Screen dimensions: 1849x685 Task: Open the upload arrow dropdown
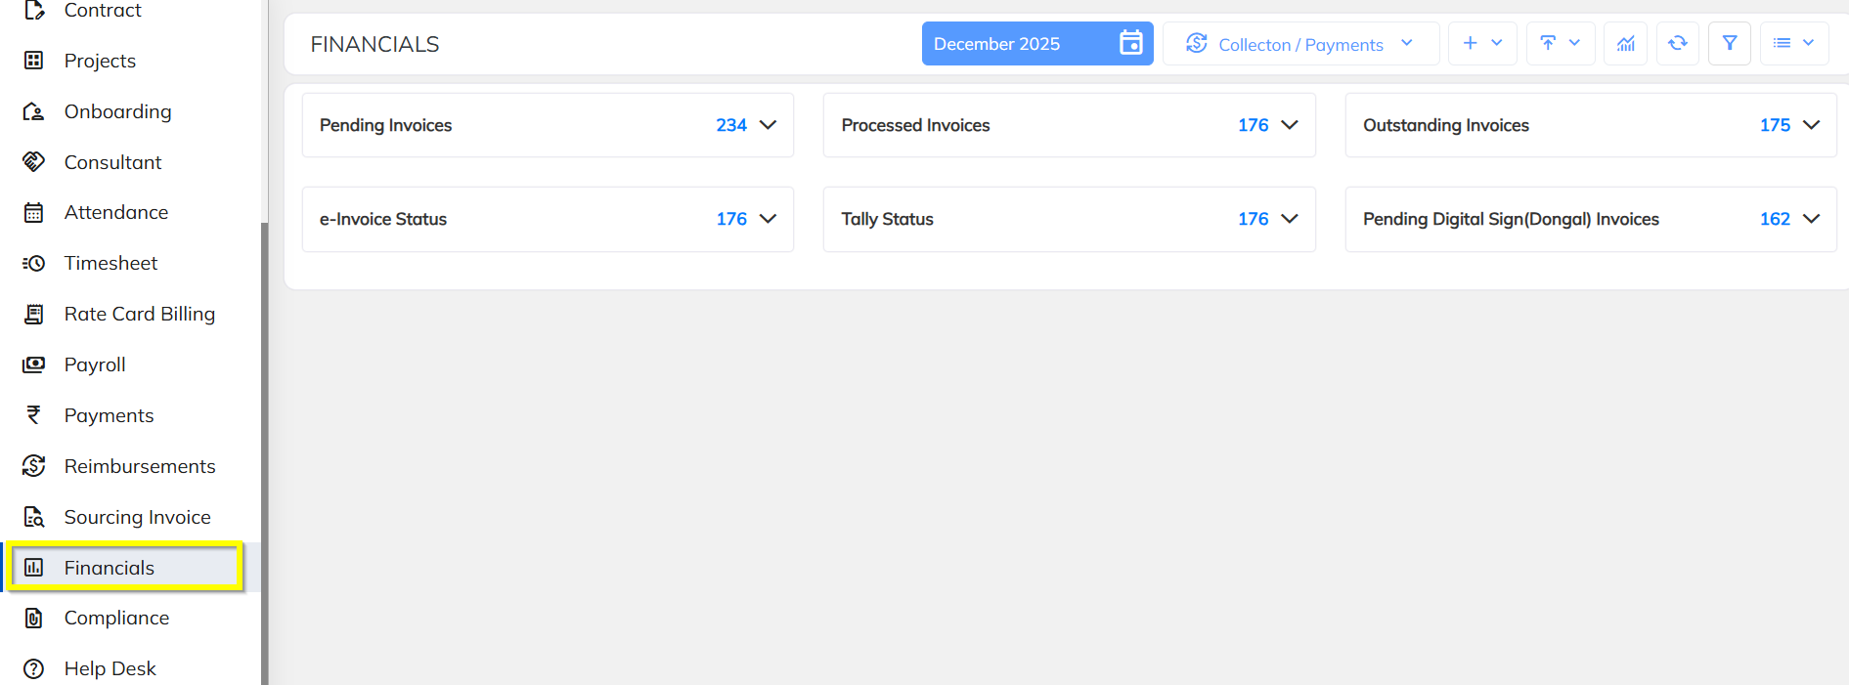[x=1560, y=43]
